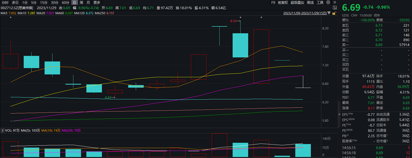The width and height of the screenshot is (412, 158).
Task: Click the VOL indicator help question mark
Action: pyautogui.click(x=3, y=131)
